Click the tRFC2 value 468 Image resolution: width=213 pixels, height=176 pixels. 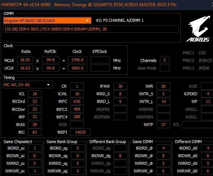(x=77, y=109)
